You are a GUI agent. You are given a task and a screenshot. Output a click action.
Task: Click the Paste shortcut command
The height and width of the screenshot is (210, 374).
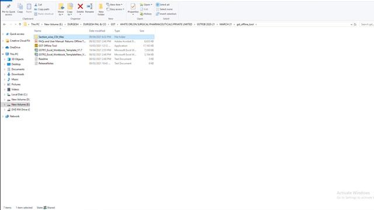click(x=44, y=14)
